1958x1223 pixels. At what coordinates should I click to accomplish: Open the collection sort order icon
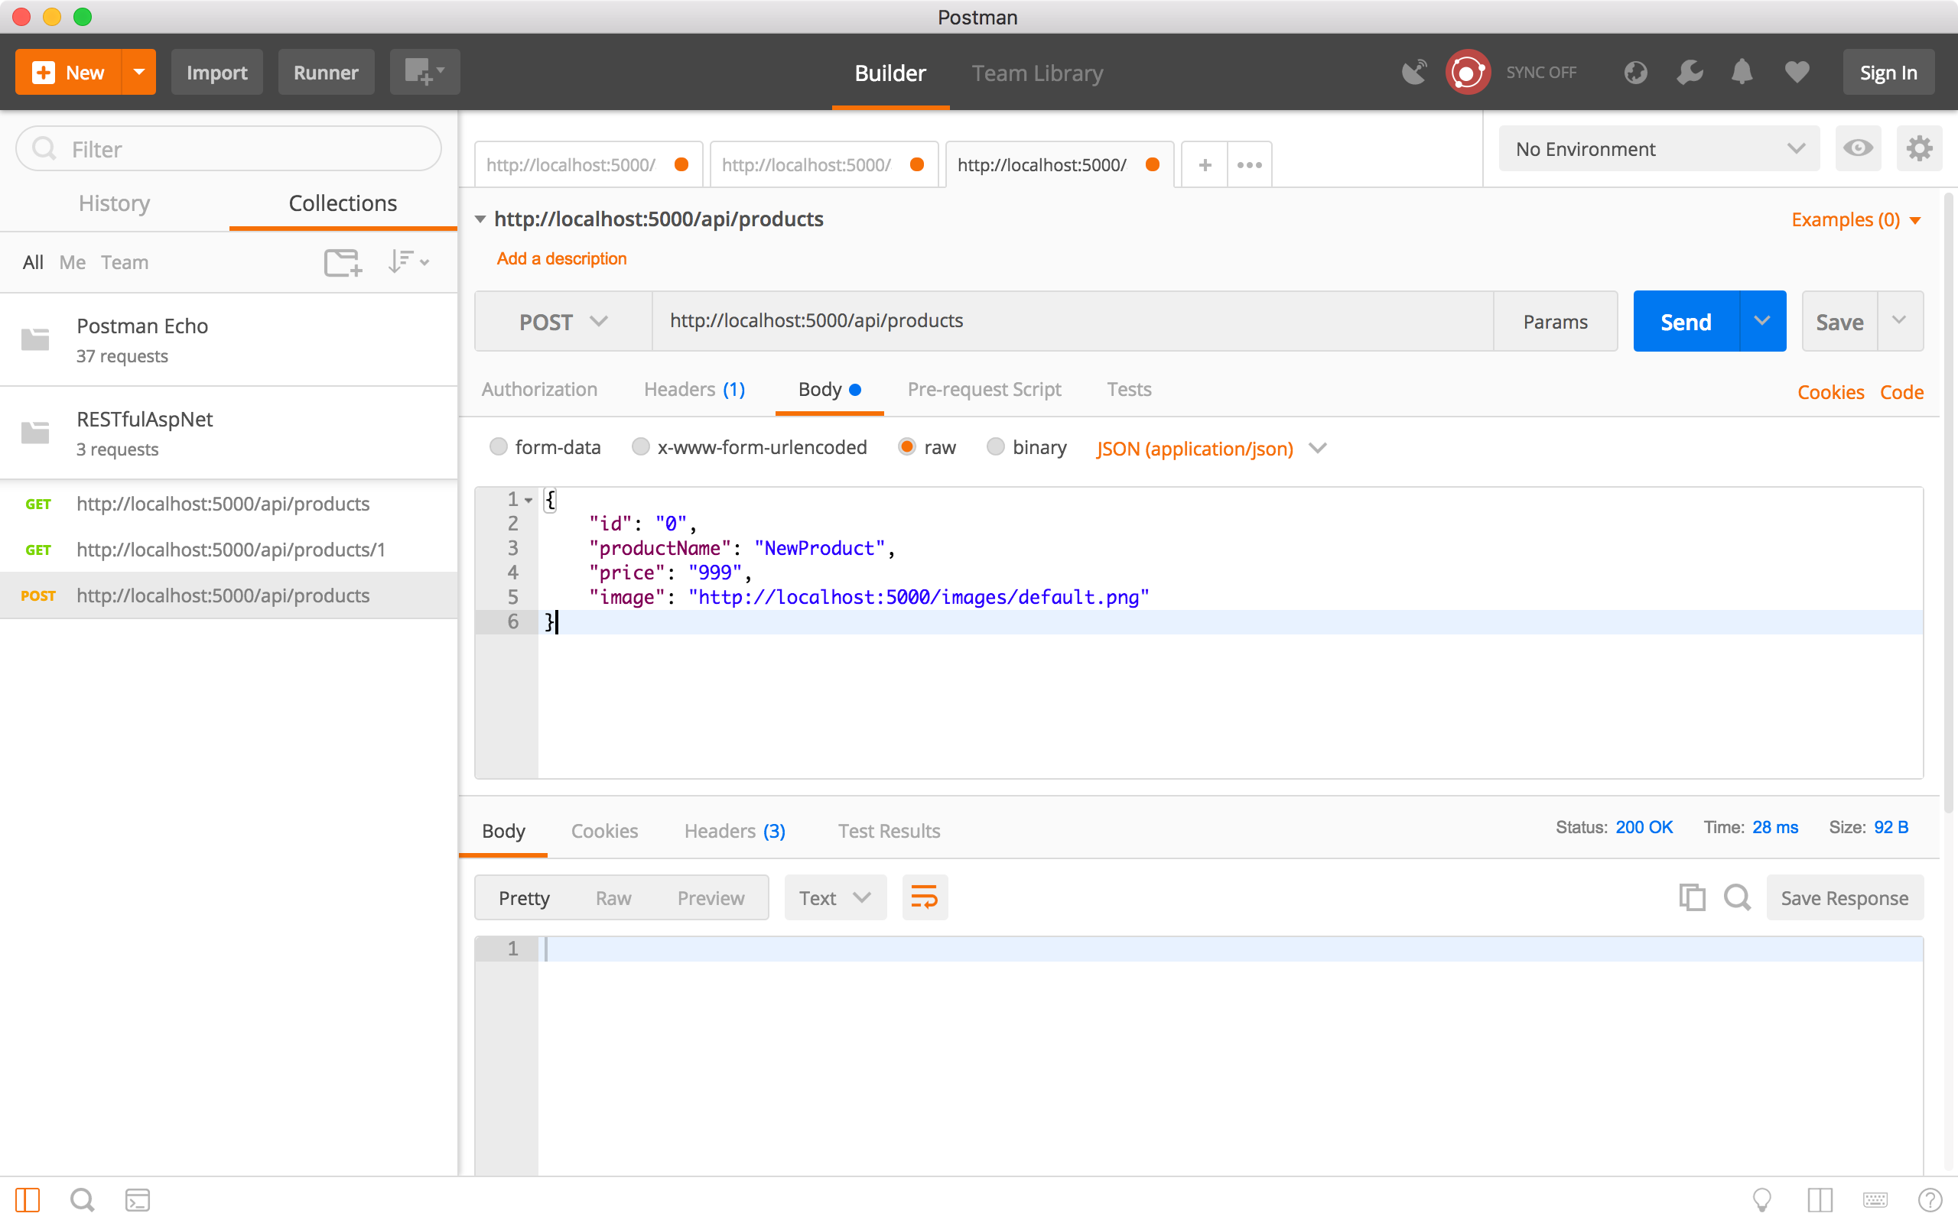408,262
